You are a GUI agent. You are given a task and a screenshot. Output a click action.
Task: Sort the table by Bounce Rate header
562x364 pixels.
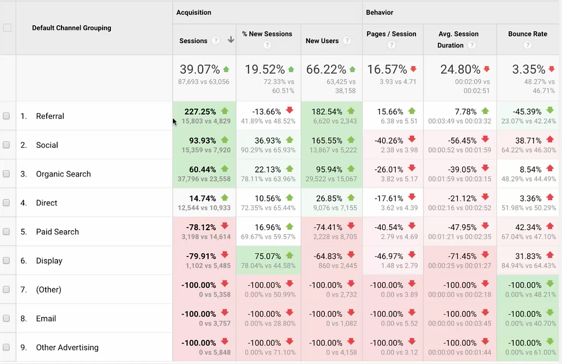click(527, 34)
